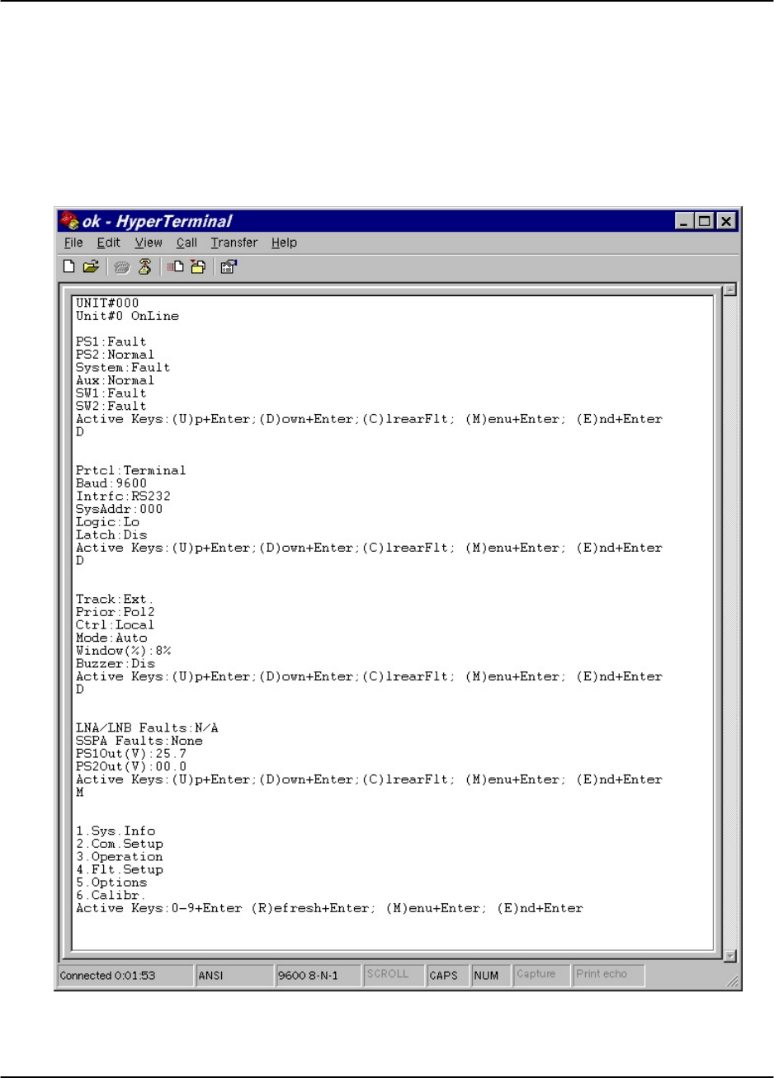This screenshot has width=774, height=1078.
Task: Click the 'Latch:Dis' line
Action: pyautogui.click(x=111, y=534)
